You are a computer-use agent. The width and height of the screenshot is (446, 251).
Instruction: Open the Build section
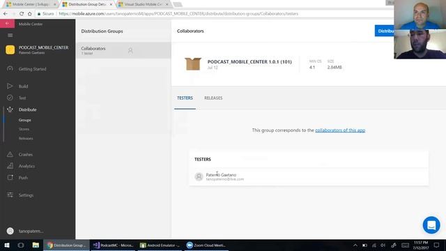[23, 86]
